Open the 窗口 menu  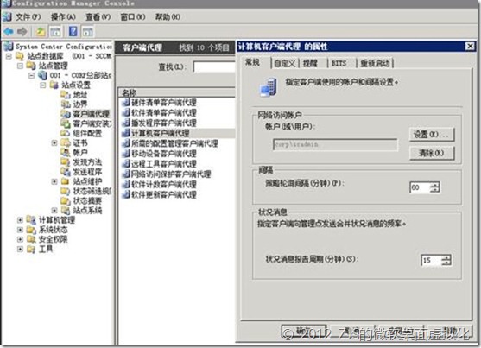click(x=133, y=17)
